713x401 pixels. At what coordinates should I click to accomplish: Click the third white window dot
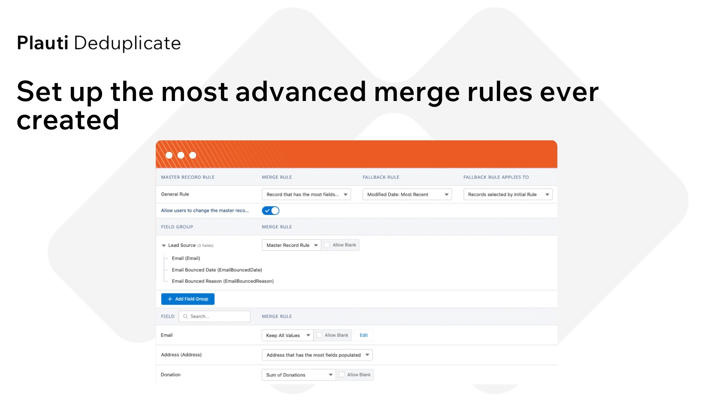point(193,155)
